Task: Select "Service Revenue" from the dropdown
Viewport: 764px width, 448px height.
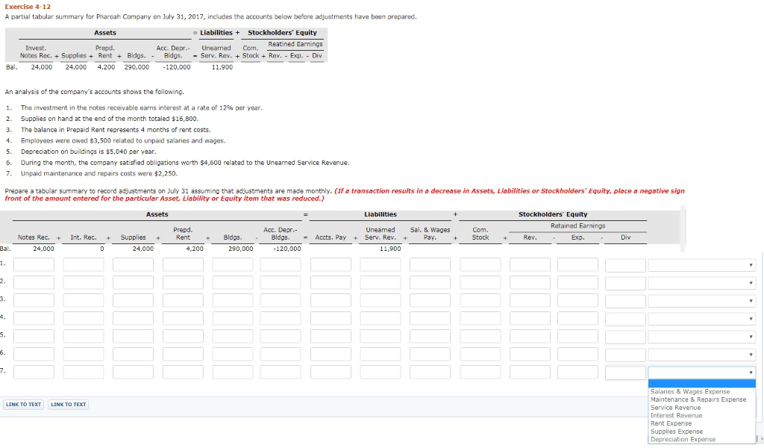Action: coord(674,407)
